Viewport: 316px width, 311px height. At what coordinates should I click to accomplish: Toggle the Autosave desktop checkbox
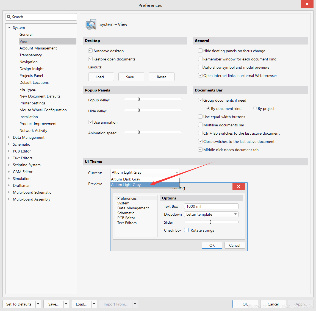click(90, 51)
